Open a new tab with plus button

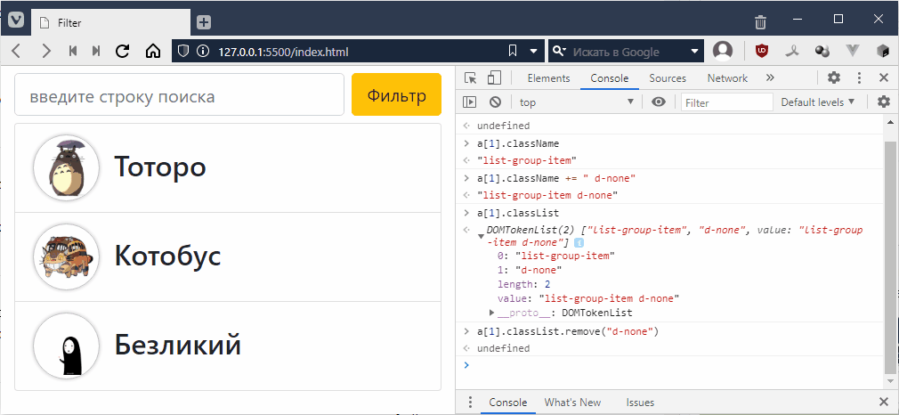[x=204, y=21]
